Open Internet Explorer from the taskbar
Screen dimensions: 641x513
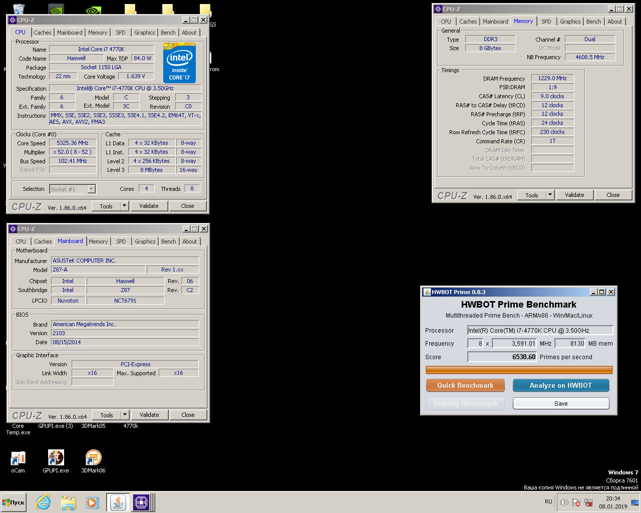tap(44, 502)
